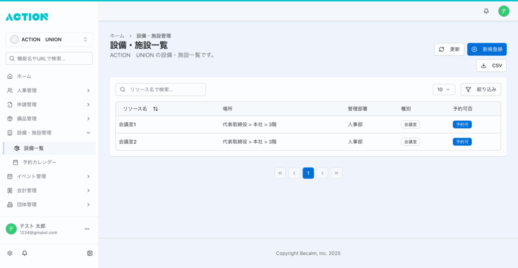Screen dimensions: 518x268
Task: Click the 新規登録 button
Action: [487, 49]
